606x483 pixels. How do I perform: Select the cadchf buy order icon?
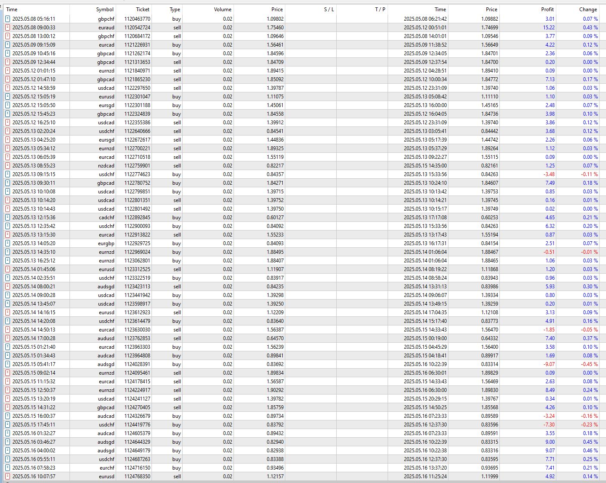[x=7, y=218]
